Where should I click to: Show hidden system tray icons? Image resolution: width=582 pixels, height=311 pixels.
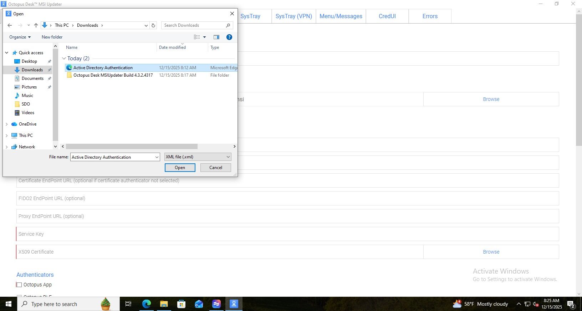pyautogui.click(x=519, y=304)
